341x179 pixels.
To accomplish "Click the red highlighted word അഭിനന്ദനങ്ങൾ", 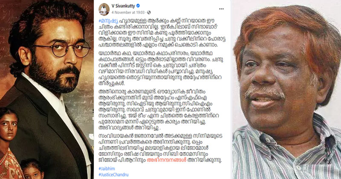I will tap(167, 160).
